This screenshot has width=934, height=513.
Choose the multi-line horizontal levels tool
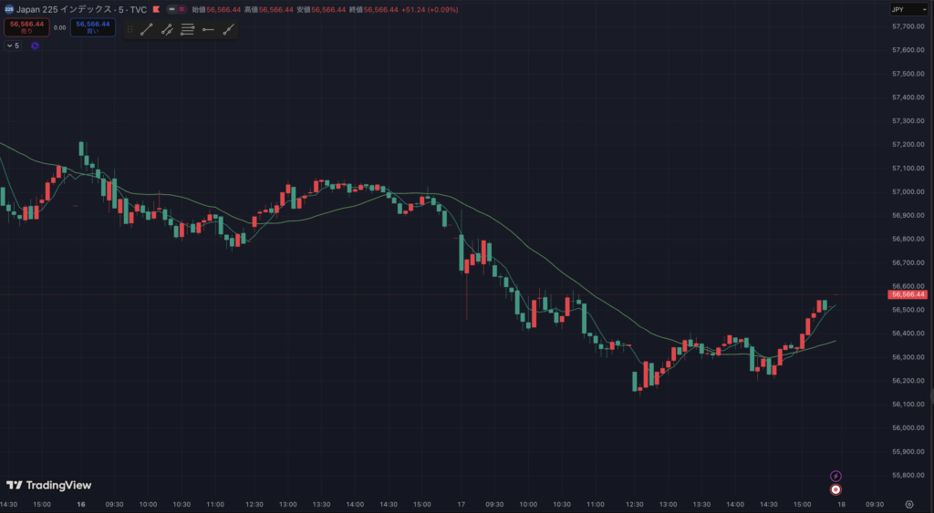tap(187, 29)
